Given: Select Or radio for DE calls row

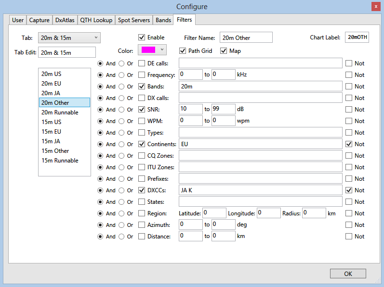Looking at the screenshot, I should pyautogui.click(x=121, y=63).
